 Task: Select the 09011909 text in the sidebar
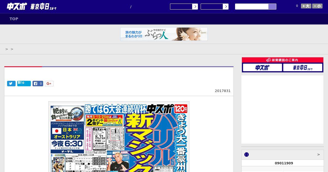[x=284, y=163]
